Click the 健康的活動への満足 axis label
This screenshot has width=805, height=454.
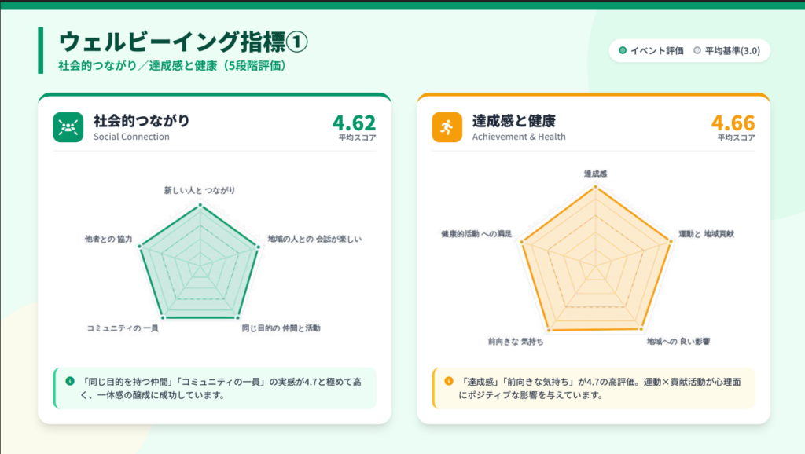[x=476, y=234]
